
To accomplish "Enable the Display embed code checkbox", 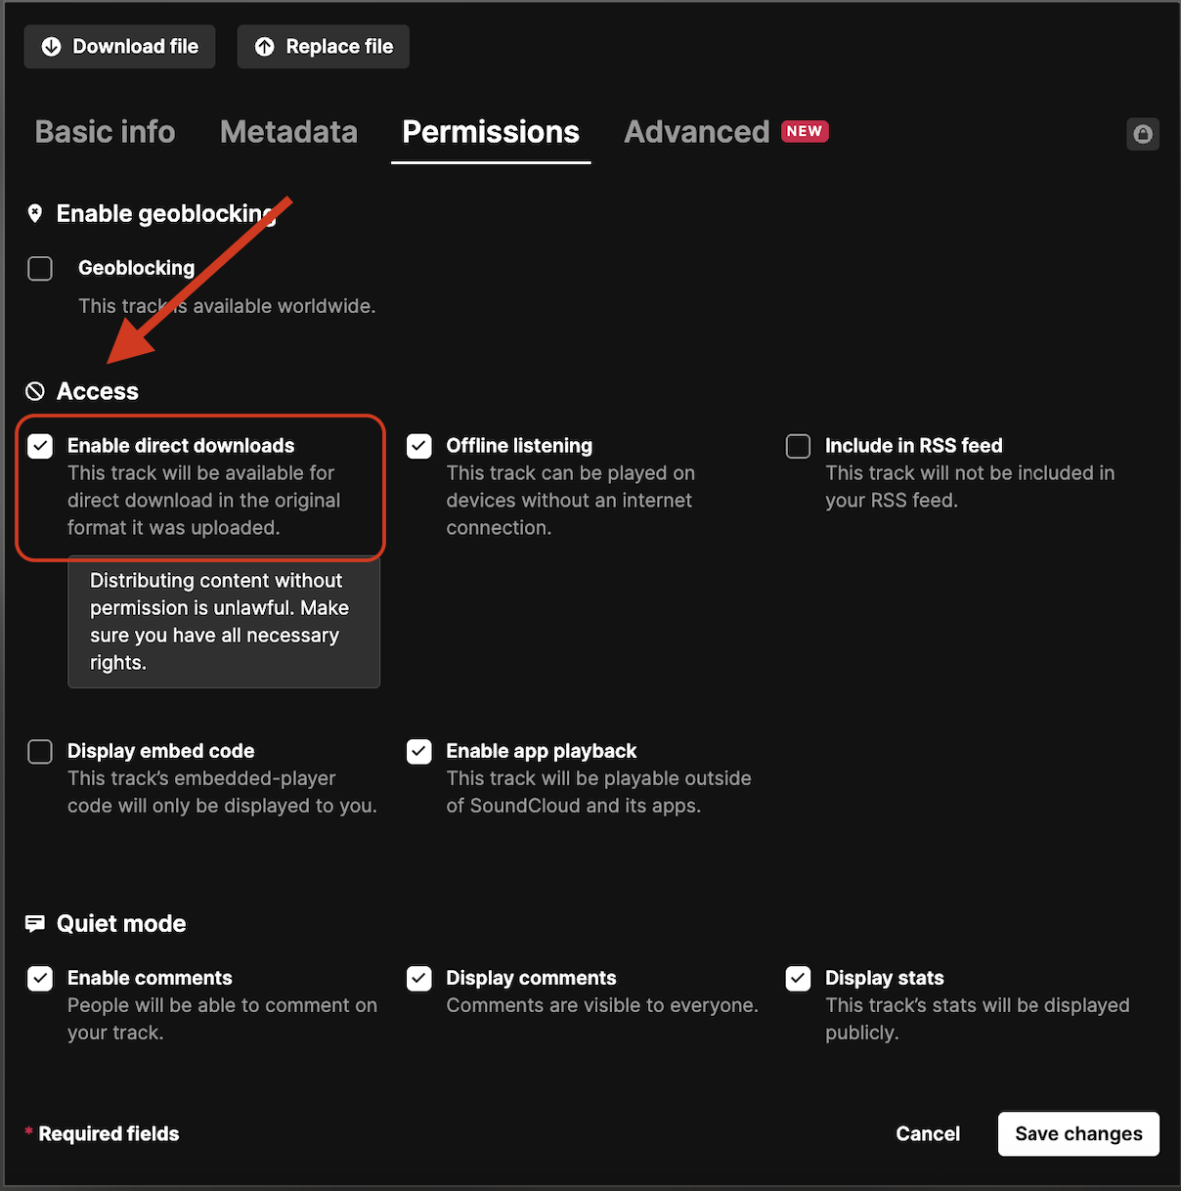I will [40, 751].
